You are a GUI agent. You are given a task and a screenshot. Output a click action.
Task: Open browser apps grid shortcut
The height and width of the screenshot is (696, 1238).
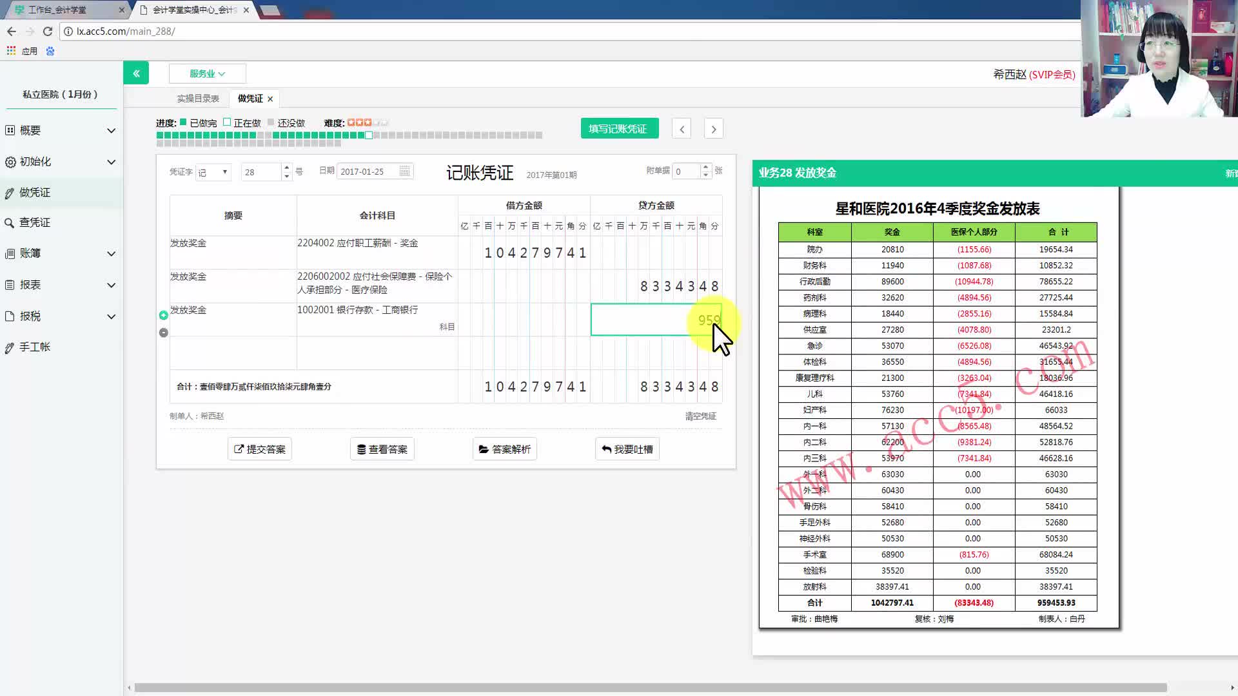pyautogui.click(x=12, y=51)
